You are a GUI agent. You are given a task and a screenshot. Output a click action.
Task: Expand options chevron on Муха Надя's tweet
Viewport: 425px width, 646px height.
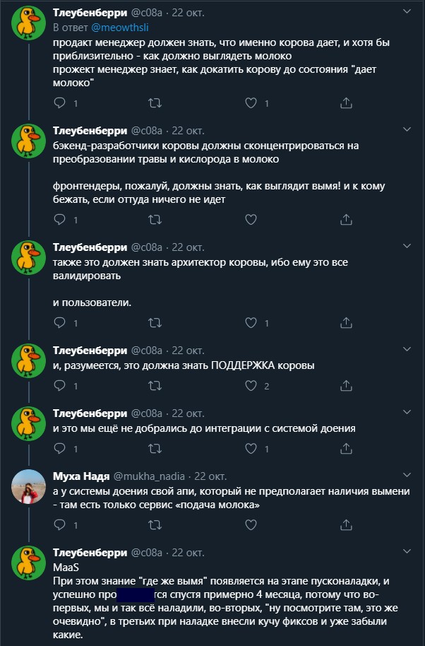[x=406, y=475]
